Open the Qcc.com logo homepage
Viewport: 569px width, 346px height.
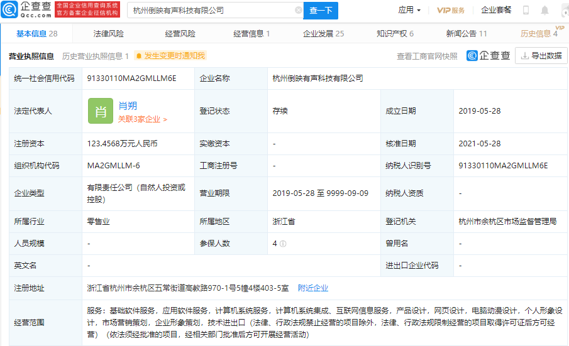(x=26, y=10)
